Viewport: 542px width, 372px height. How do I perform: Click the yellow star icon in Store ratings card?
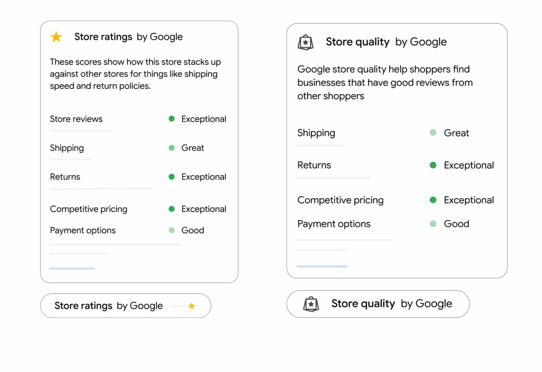56,37
